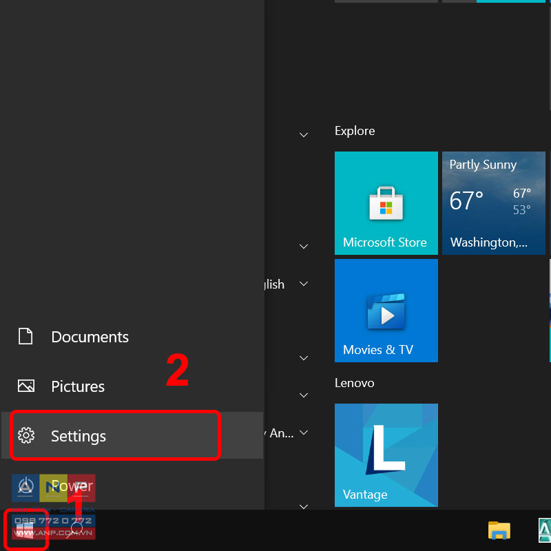Viewport: 551px width, 551px height.
Task: Expand the chevron beside the "lish" entry
Action: point(304,284)
